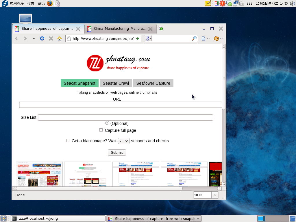Focus the address bar URL field
Image resolution: width=296 pixels, height=222 pixels.
[x=103, y=38]
